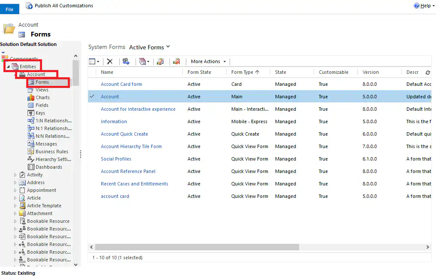Select the Enable Security Roles icon
The image size is (436, 276).
(126, 61)
